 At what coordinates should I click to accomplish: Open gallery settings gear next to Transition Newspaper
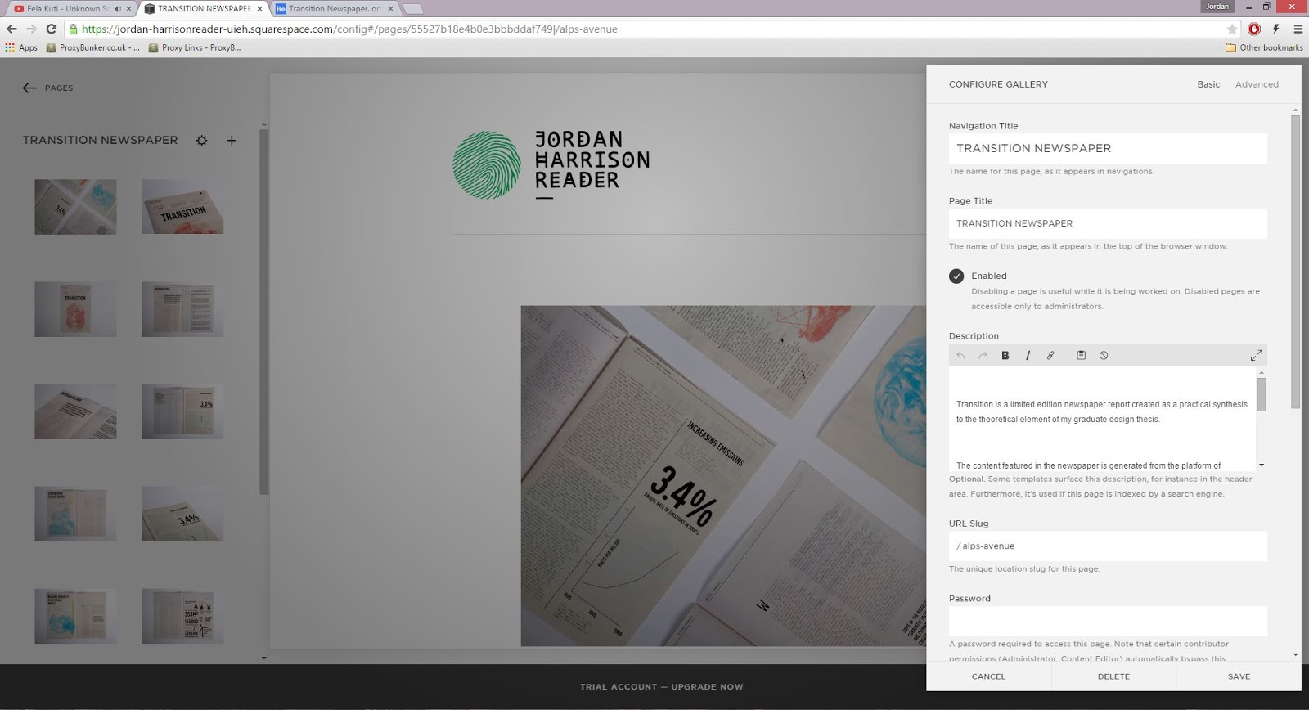[x=202, y=141]
